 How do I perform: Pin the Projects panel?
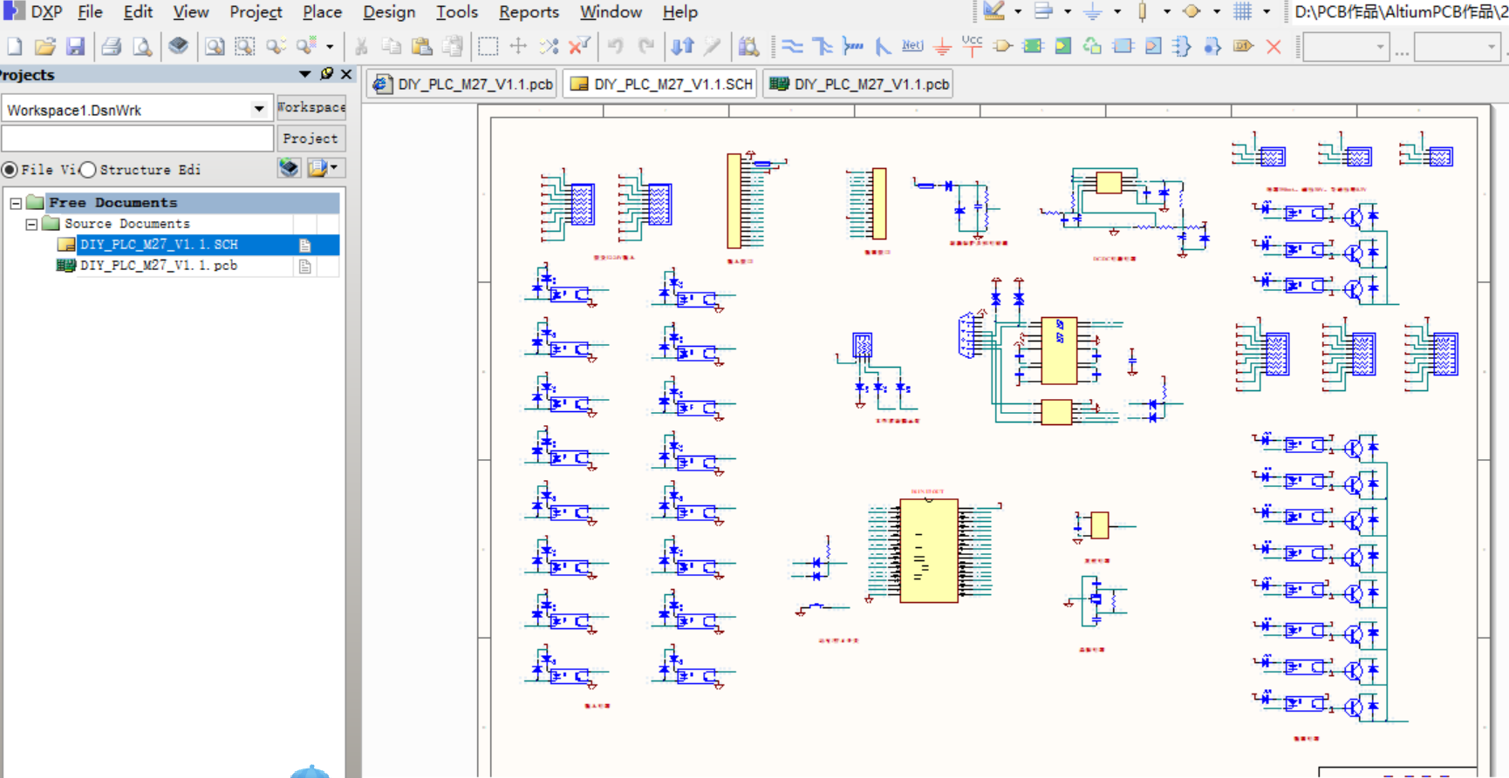(326, 74)
